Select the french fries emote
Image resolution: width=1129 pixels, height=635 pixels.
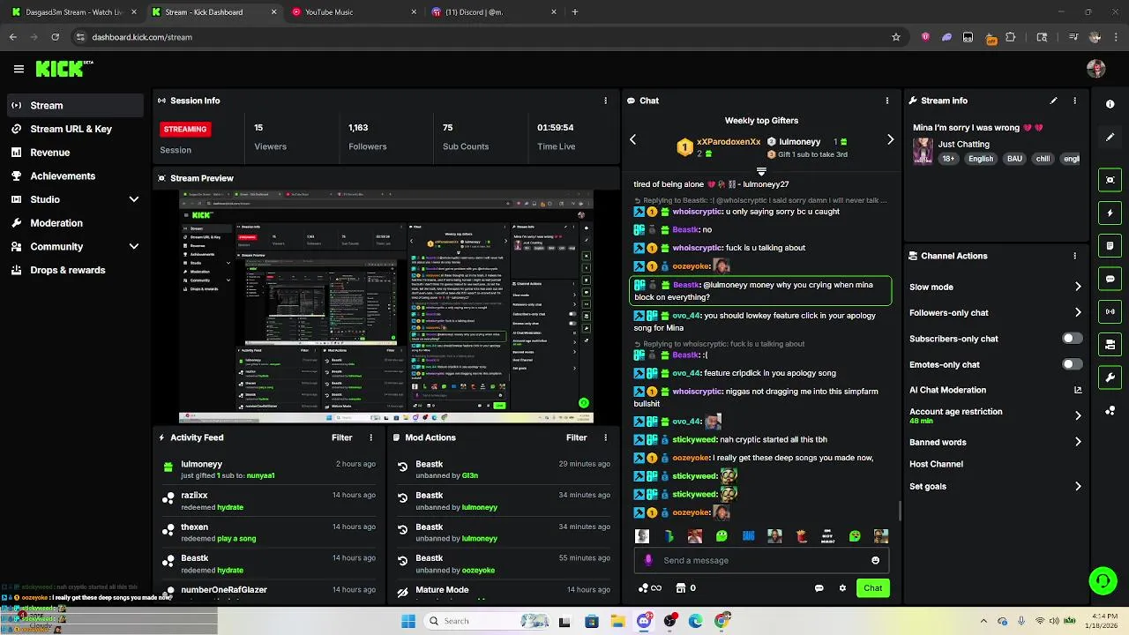[x=801, y=536]
